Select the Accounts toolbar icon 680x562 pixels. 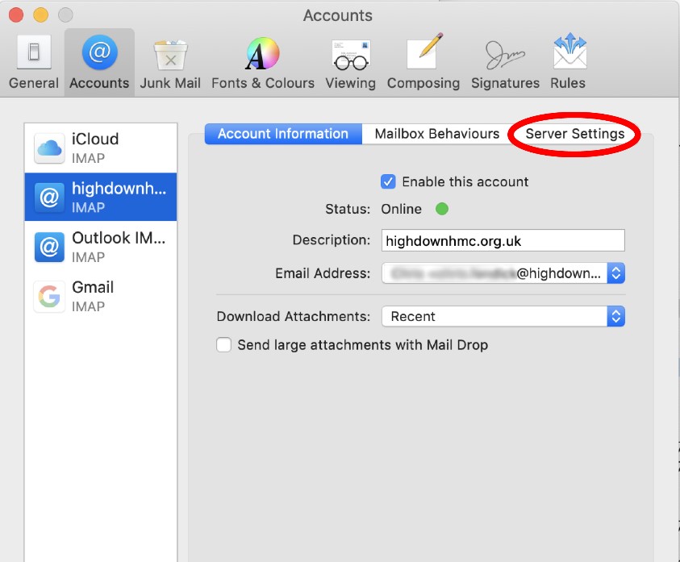99,61
